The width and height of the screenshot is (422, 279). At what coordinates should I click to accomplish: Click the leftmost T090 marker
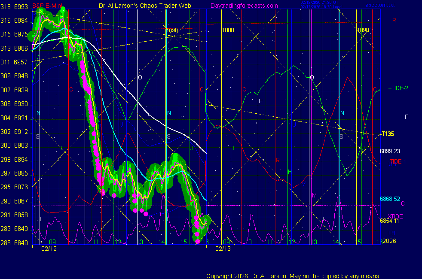tap(172, 30)
